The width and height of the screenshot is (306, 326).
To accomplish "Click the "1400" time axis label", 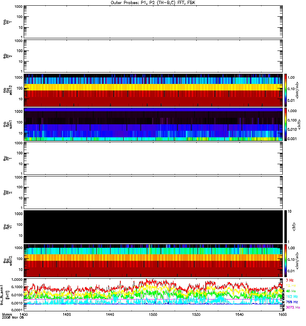I will (24, 314).
